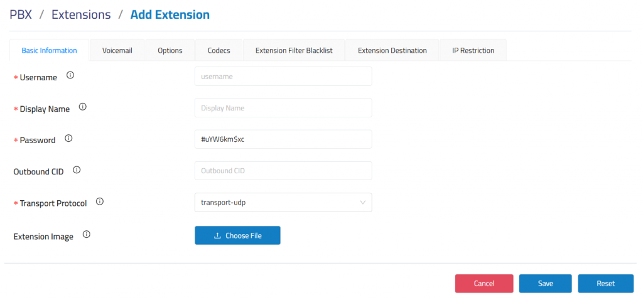
Task: Switch to the IP Restriction tab
Action: (x=473, y=51)
